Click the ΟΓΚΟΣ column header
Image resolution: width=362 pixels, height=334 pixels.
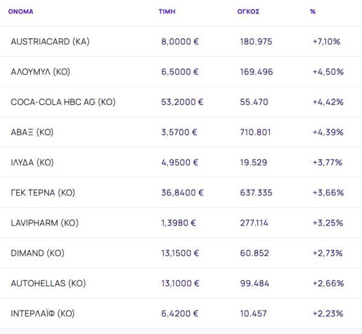point(248,11)
